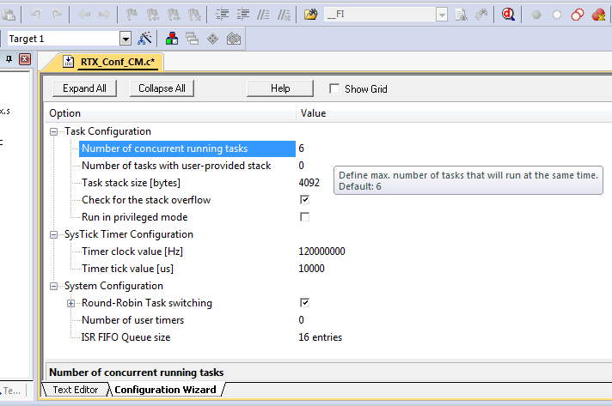The image size is (612, 406).
Task: Click the Find in Files folder icon
Action: pyautogui.click(x=311, y=15)
